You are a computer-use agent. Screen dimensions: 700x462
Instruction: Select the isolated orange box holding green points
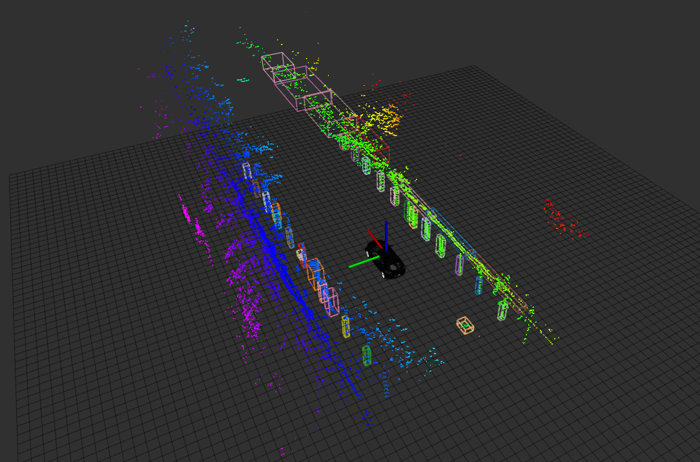[x=465, y=325]
